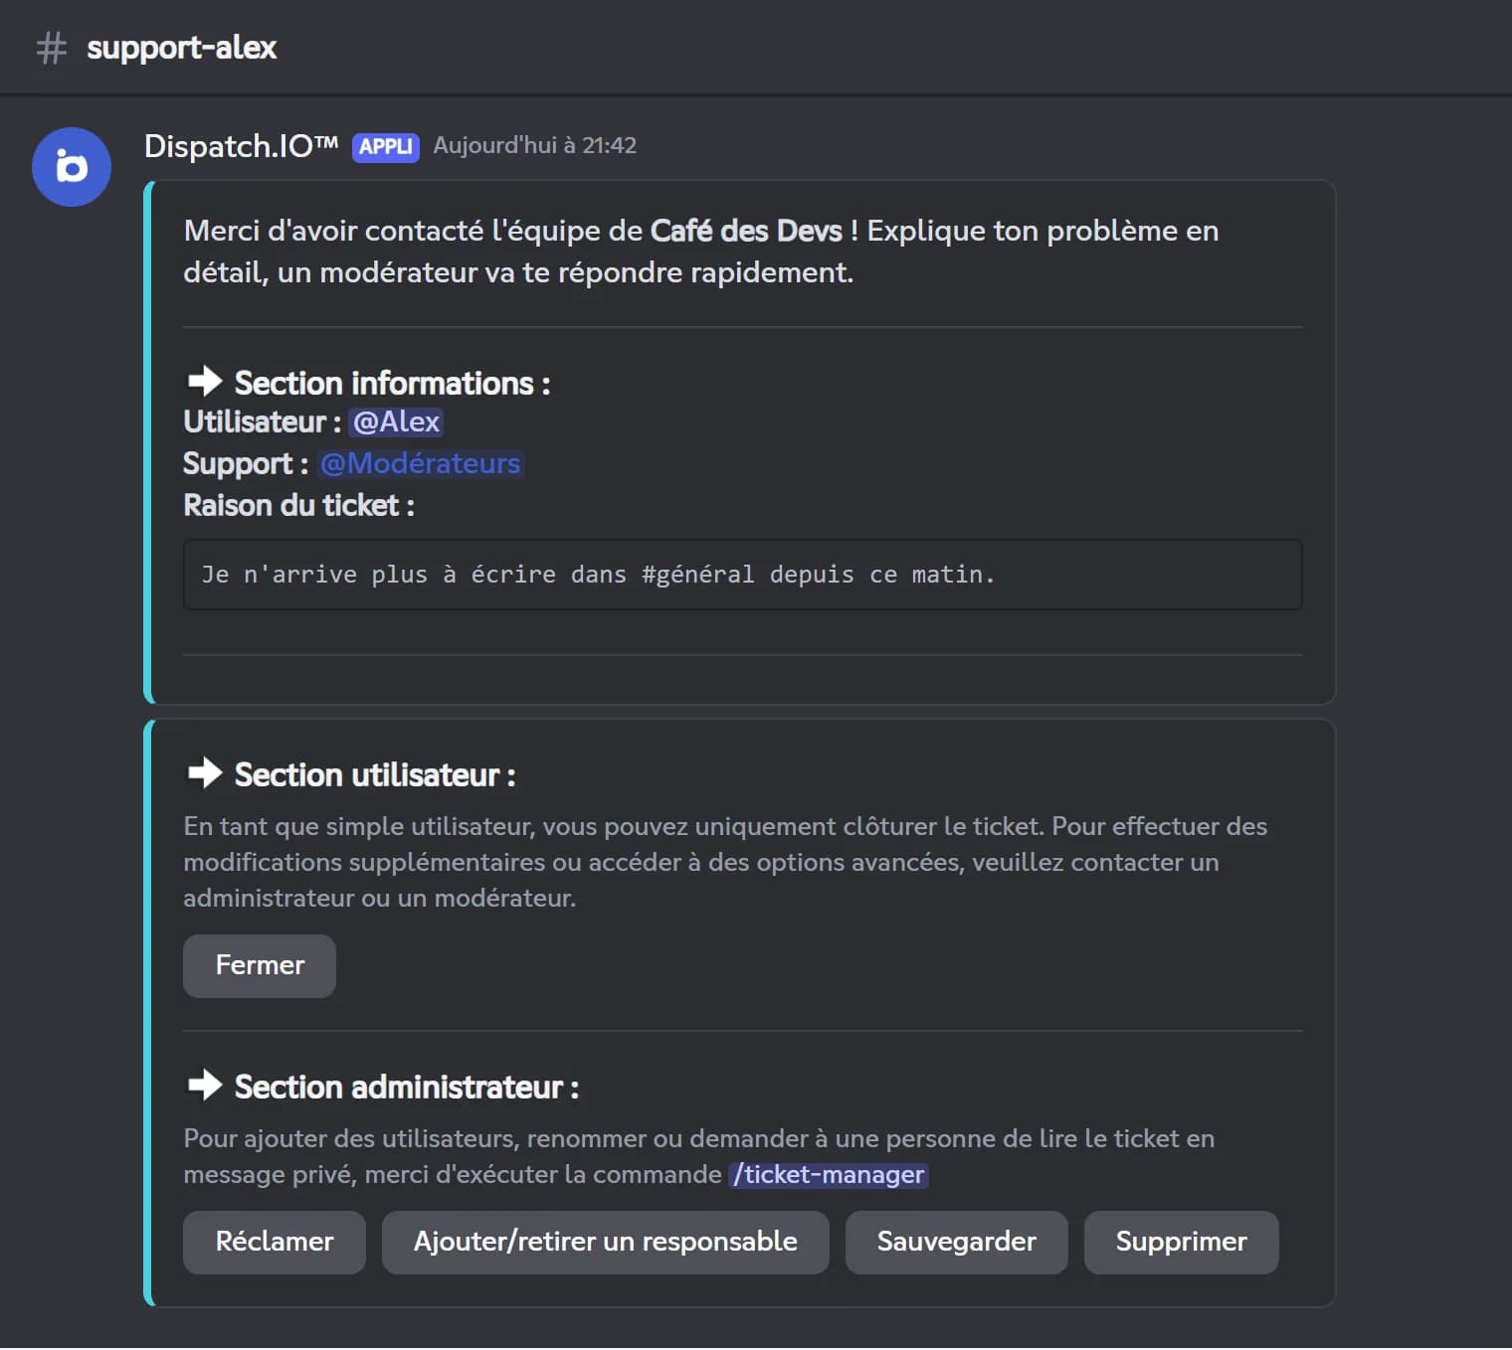Image resolution: width=1512 pixels, height=1350 pixels.
Task: Click the arrow icon beside Section informations
Action: pyautogui.click(x=205, y=381)
